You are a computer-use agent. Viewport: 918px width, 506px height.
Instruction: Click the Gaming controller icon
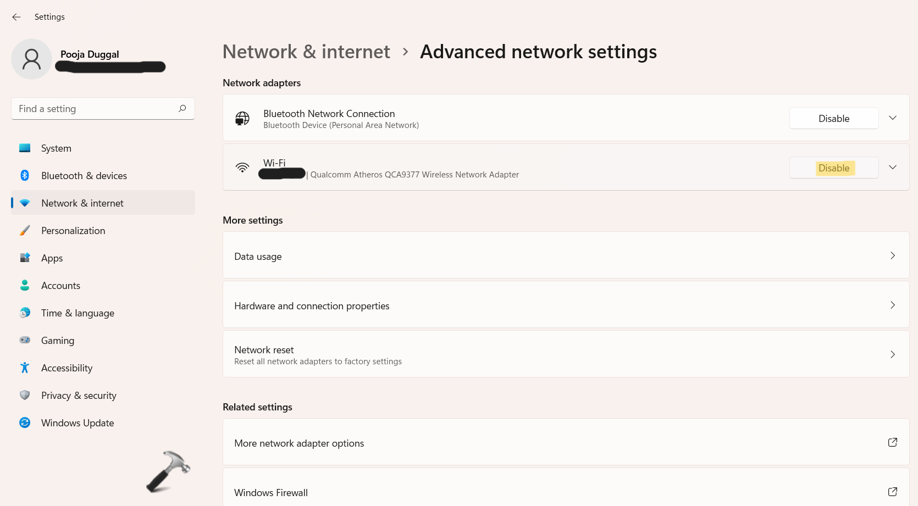click(x=25, y=340)
